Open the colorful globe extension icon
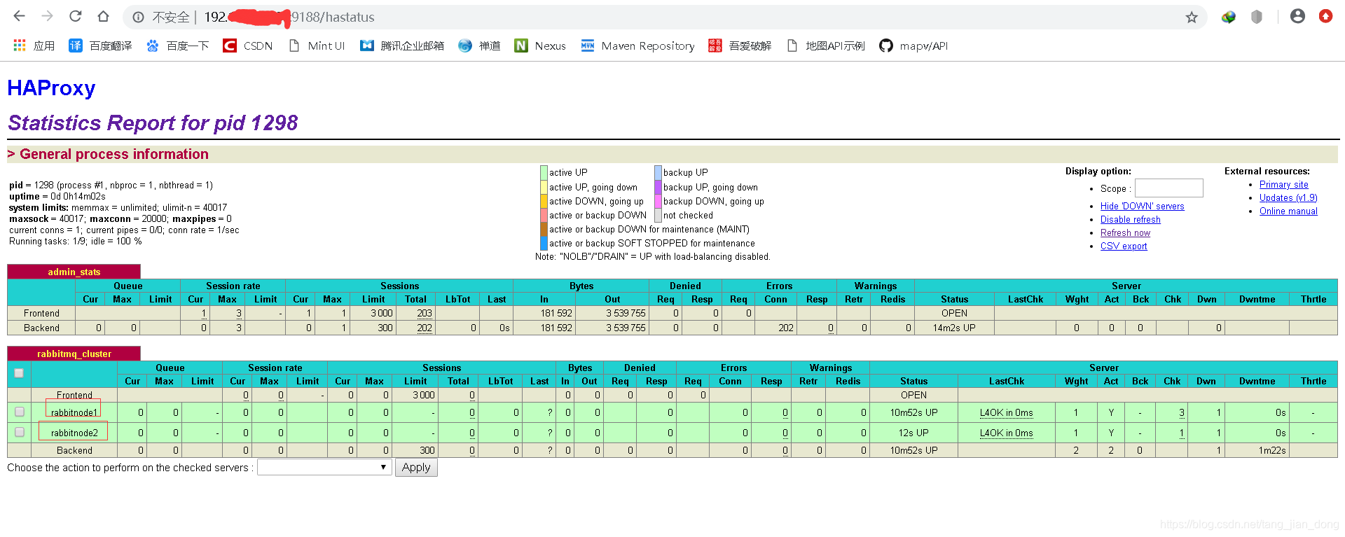1345x537 pixels. click(1229, 17)
